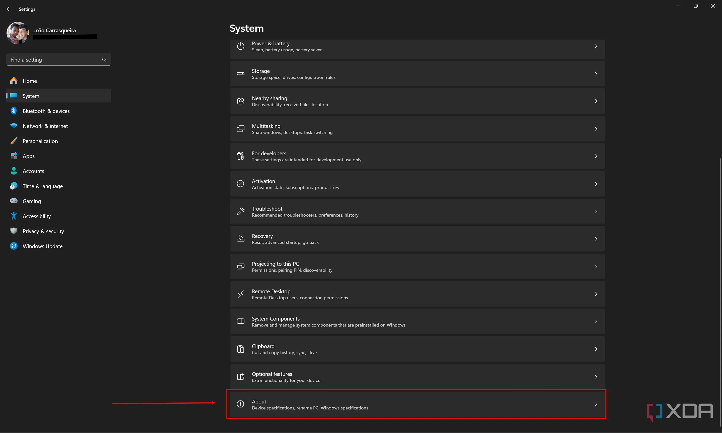Click João Carrasqueira's profile picture

pos(18,33)
